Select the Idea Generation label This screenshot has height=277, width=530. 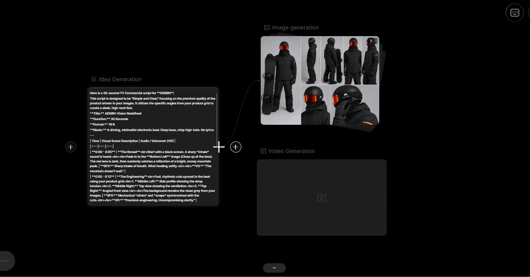tap(120, 79)
